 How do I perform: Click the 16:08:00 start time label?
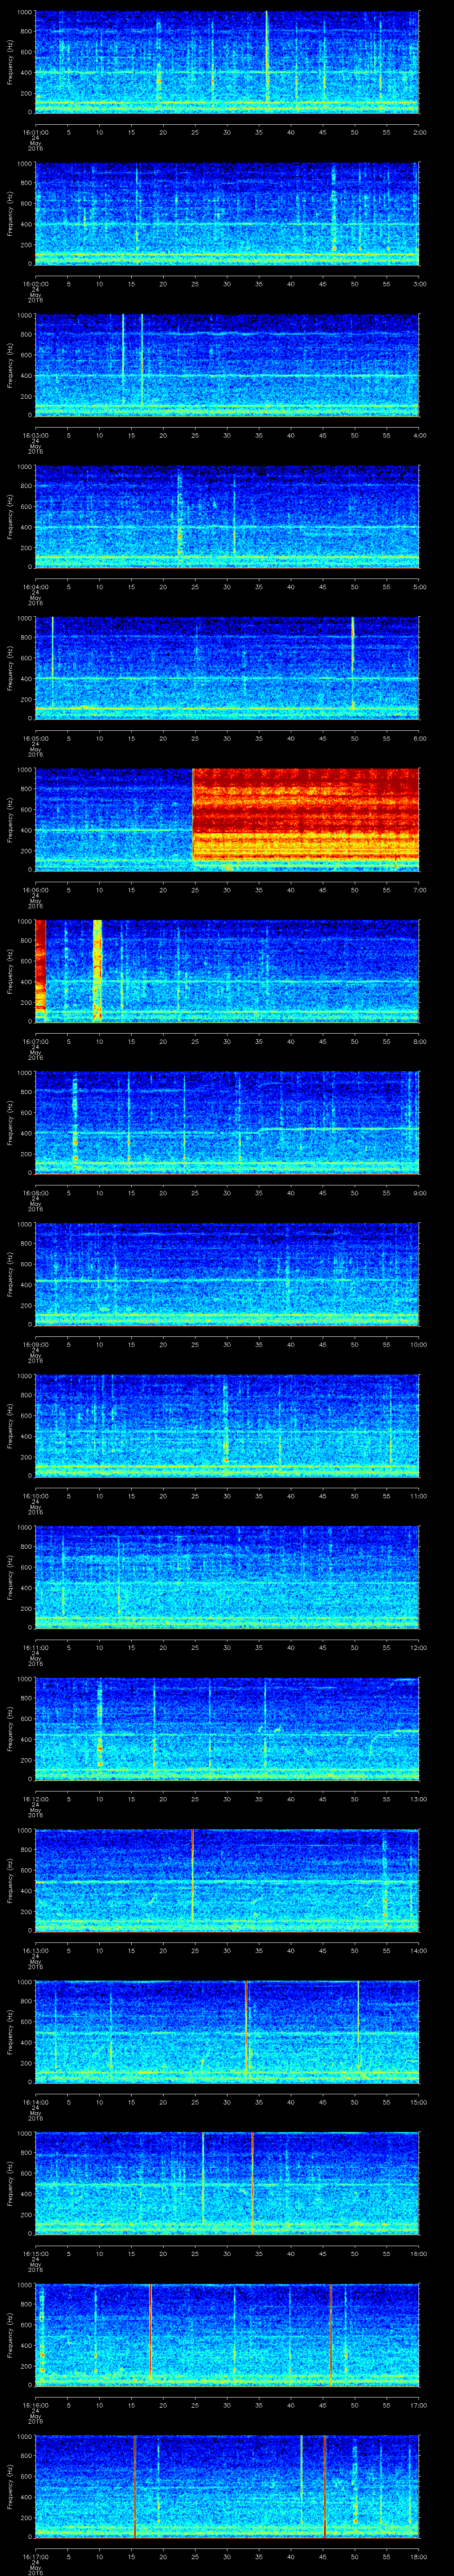[36, 1192]
